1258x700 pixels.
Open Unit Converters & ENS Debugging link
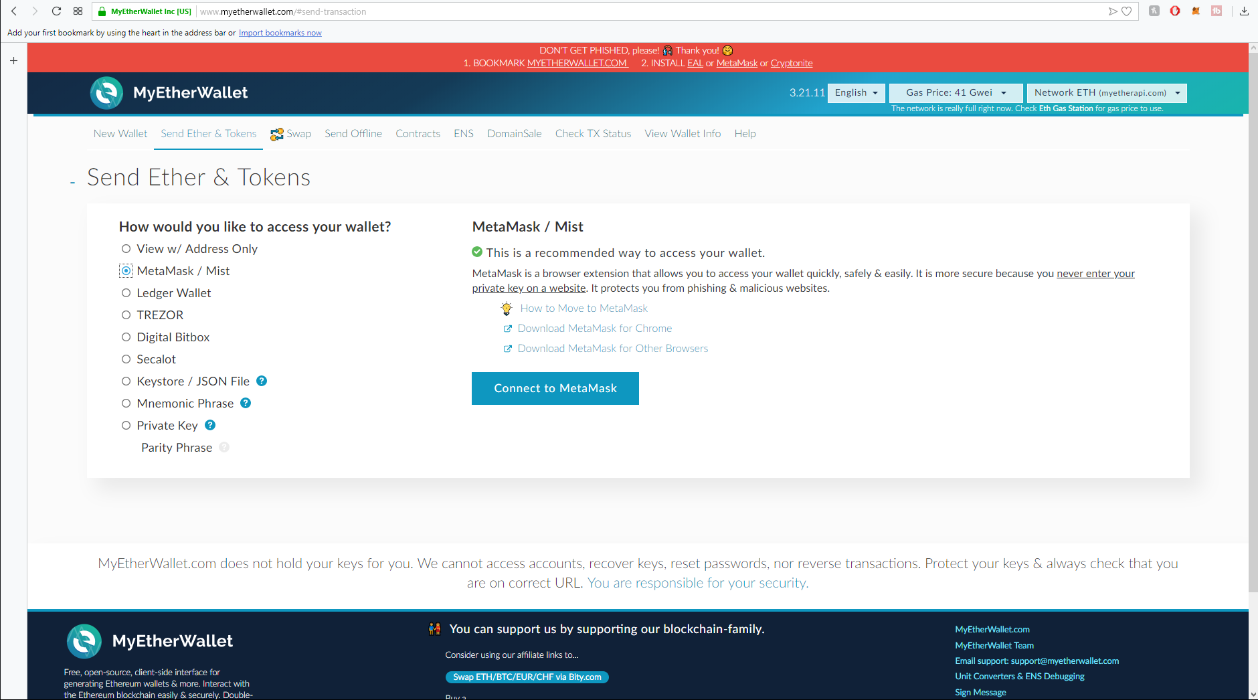pos(1020,677)
